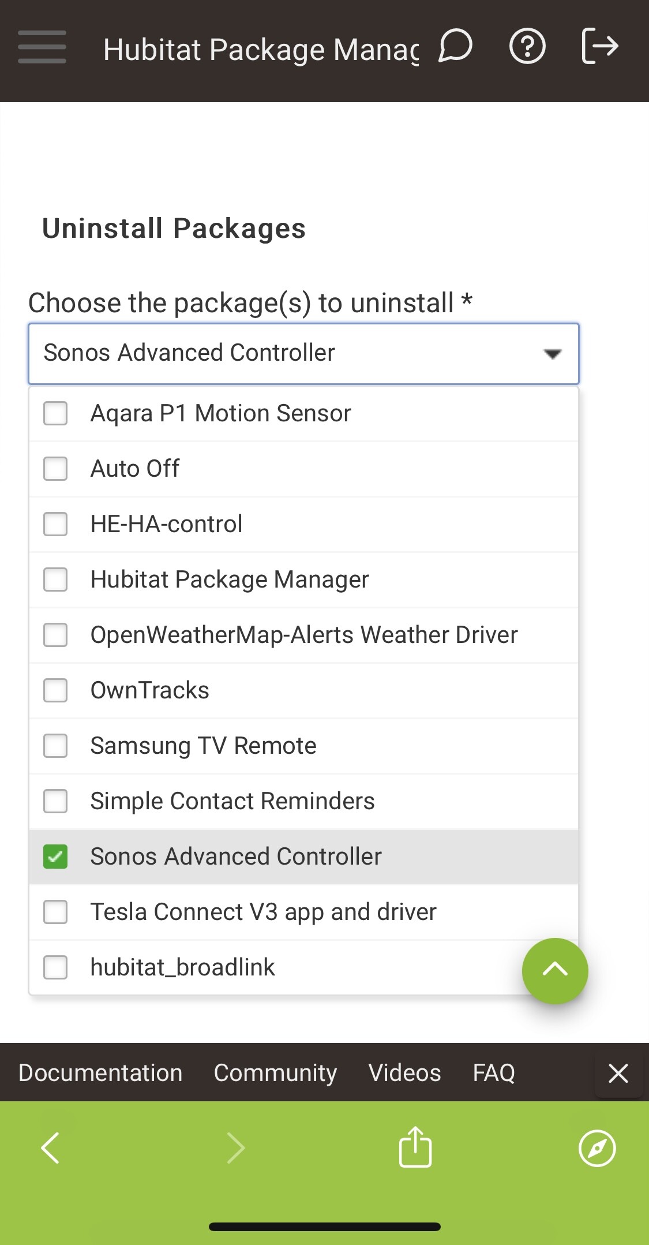Click the help question mark icon

pos(527,46)
